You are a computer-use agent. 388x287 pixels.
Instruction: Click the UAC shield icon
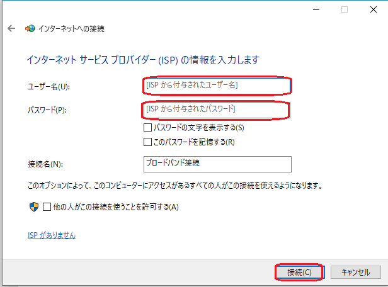pos(34,206)
